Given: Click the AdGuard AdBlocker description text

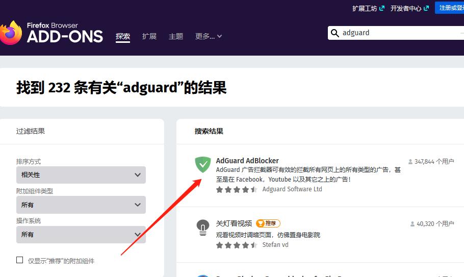Looking at the screenshot, I should [308, 174].
